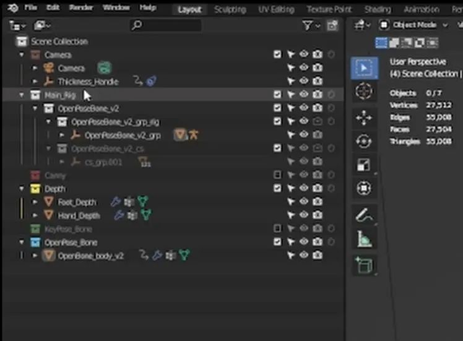Click the constraint icon on OpenBone_body_v2
This screenshot has height=341, width=463.
(144, 255)
